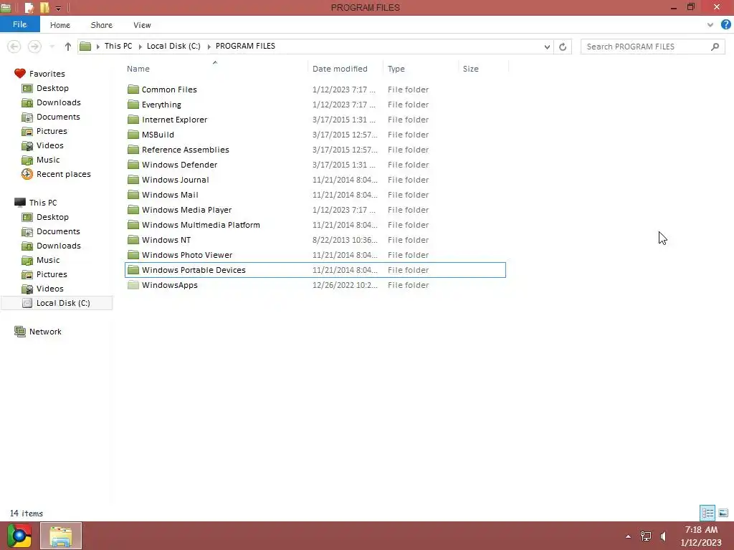Select 'Windows Portable Devices' folder name
Viewport: 734px width, 550px height.
pos(194,269)
